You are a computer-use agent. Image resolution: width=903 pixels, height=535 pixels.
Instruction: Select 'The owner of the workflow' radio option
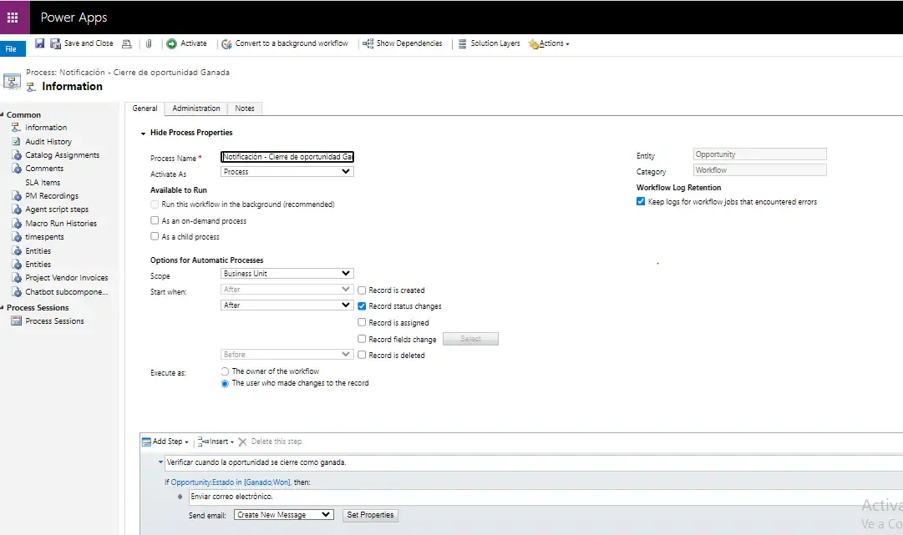(225, 371)
